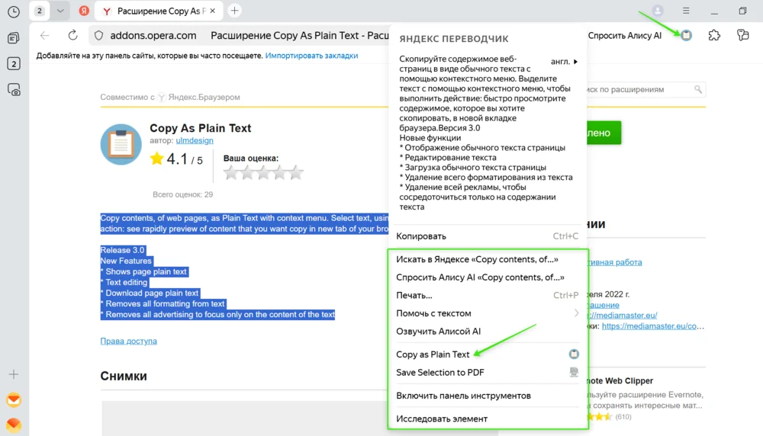Click the addons.opera.com address field
The image size is (763, 436).
coord(153,36)
